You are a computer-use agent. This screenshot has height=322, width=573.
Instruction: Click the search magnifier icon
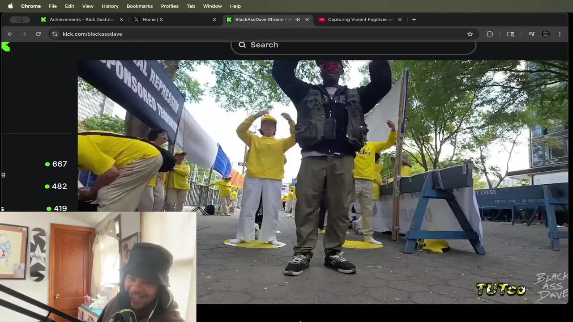click(x=242, y=45)
